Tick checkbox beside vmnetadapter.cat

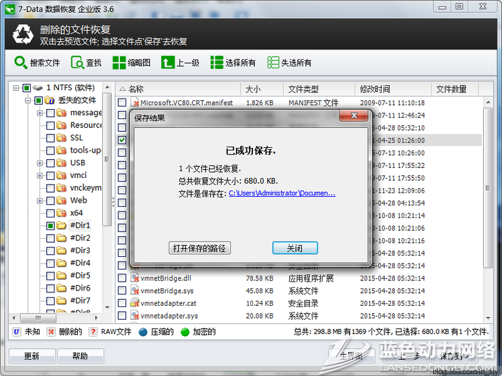pyautogui.click(x=122, y=304)
